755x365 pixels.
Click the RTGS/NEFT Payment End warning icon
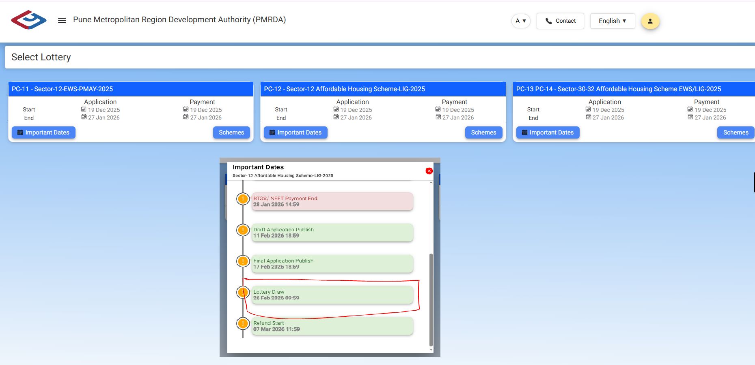click(243, 199)
